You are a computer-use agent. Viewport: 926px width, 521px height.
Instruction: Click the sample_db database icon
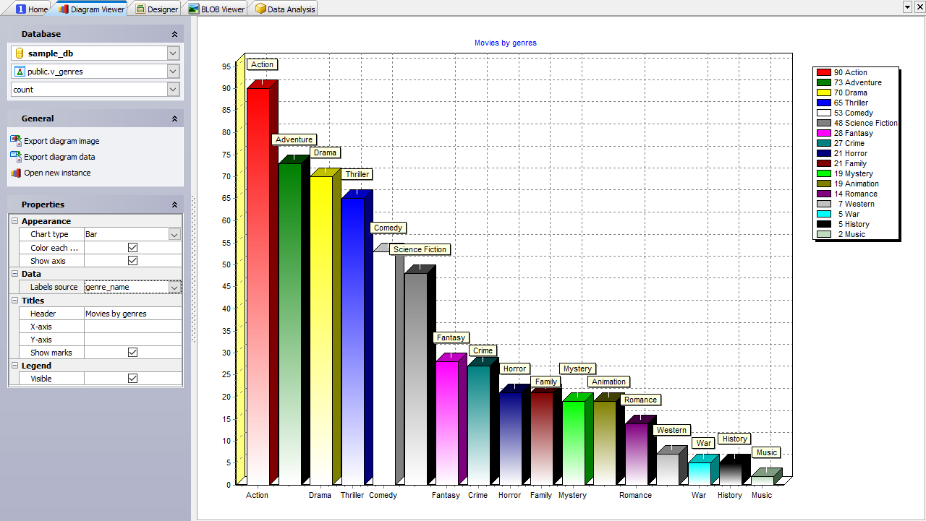click(20, 53)
